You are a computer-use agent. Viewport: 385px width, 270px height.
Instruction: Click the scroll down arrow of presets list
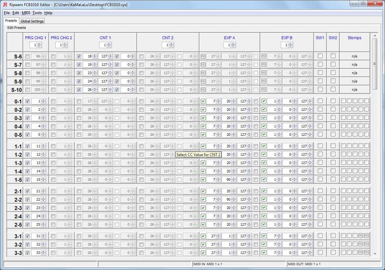click(375, 253)
